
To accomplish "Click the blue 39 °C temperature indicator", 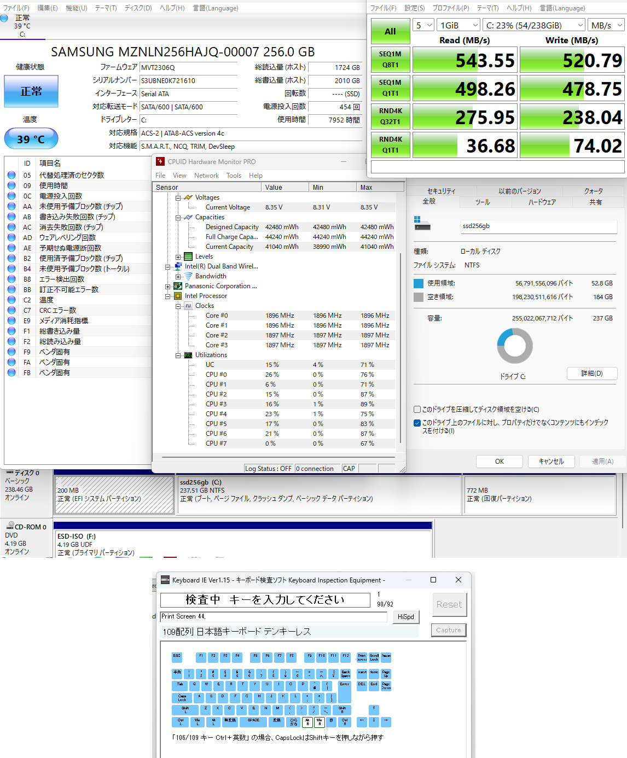I will tap(31, 139).
